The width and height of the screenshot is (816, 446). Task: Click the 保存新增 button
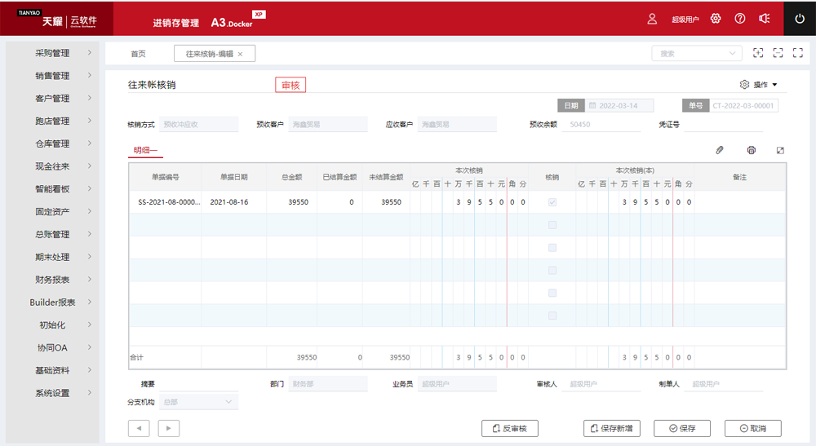(x=612, y=428)
